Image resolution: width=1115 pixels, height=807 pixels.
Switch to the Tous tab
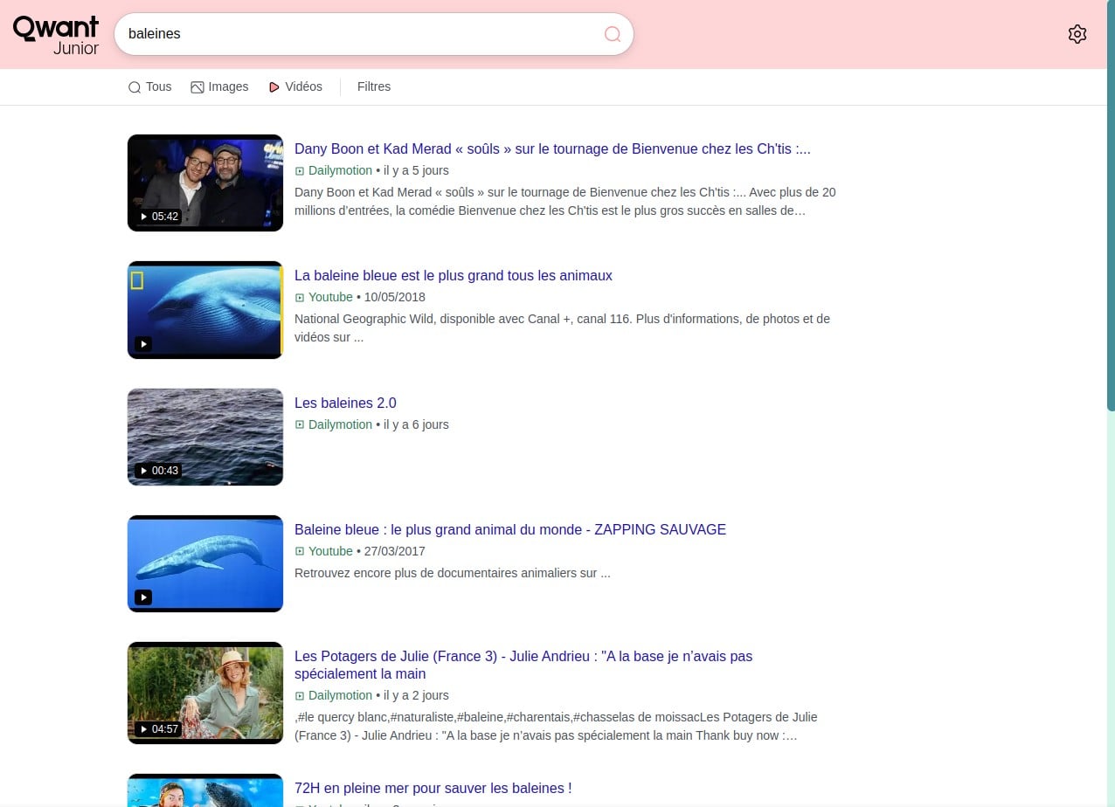click(x=149, y=86)
